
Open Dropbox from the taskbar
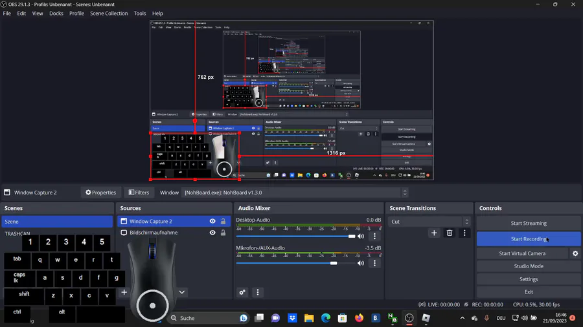[x=293, y=318]
